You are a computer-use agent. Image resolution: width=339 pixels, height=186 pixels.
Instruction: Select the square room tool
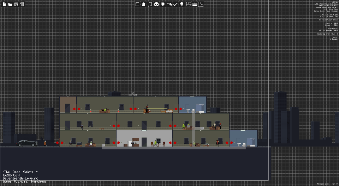pyautogui.click(x=137, y=4)
